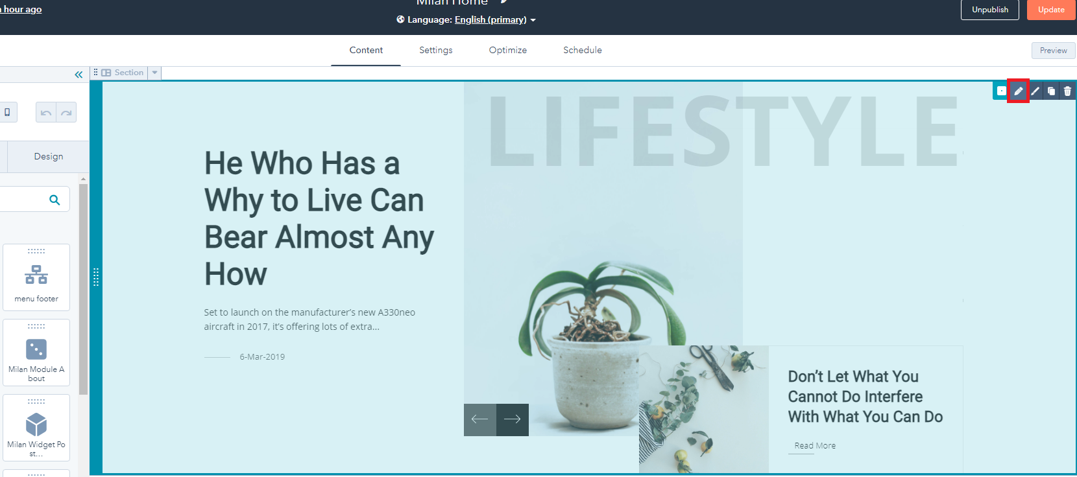Collapse the left sidebar with double chevron
Image resolution: width=1077 pixels, height=477 pixels.
(79, 75)
